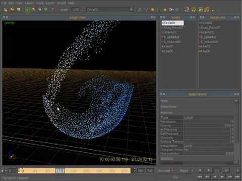The image size is (242, 181).
Task: Select the Scale tool icon
Action: click(46, 10)
